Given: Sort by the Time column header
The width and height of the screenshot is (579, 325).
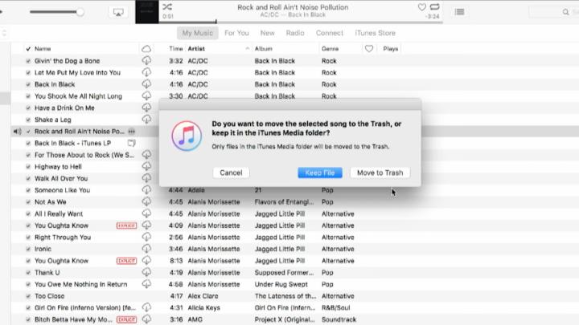Looking at the screenshot, I should click(x=176, y=49).
